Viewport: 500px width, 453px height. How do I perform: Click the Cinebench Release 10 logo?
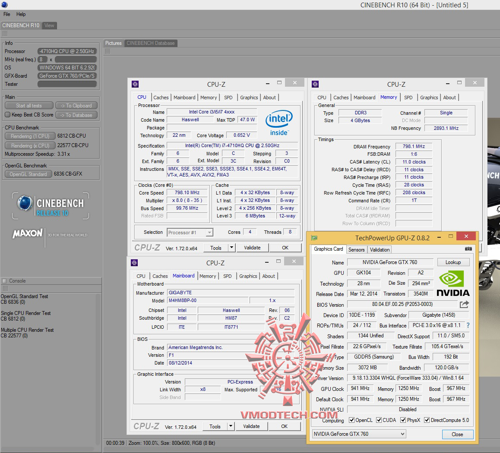tap(51, 206)
